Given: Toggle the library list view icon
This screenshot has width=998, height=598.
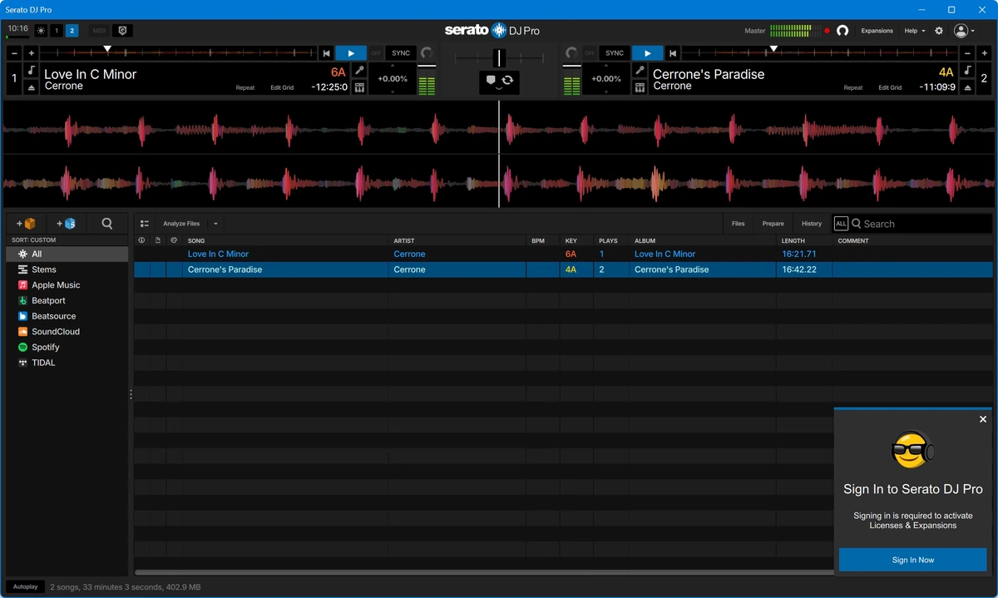Looking at the screenshot, I should 144,224.
